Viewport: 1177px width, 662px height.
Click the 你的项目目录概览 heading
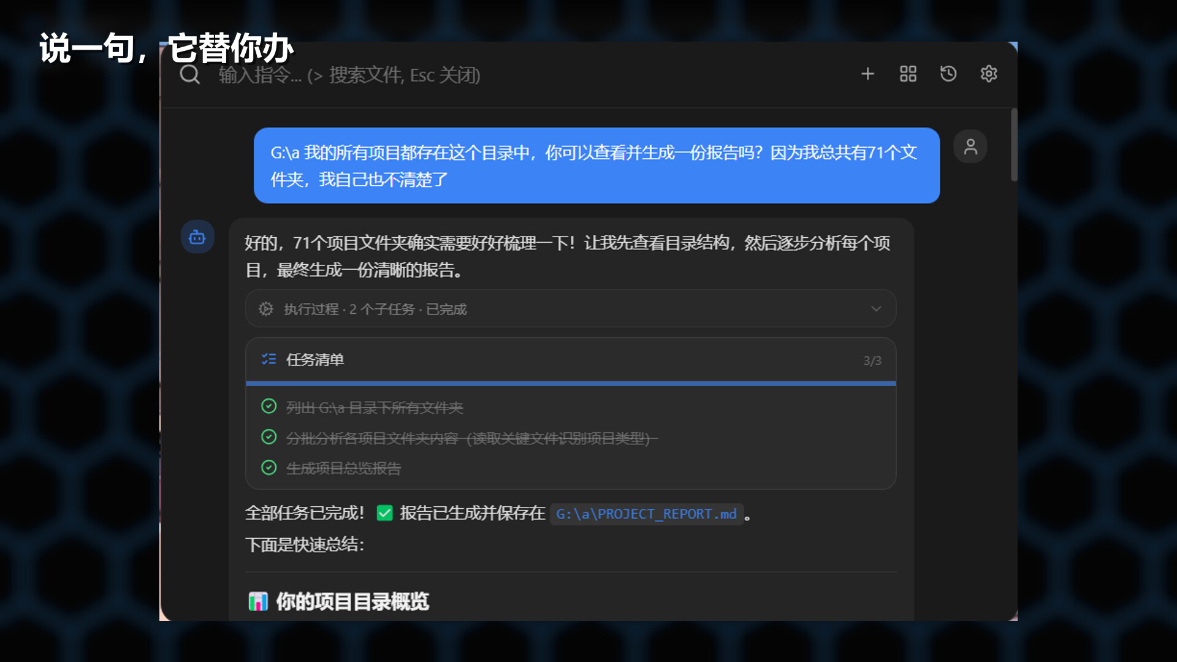click(352, 601)
